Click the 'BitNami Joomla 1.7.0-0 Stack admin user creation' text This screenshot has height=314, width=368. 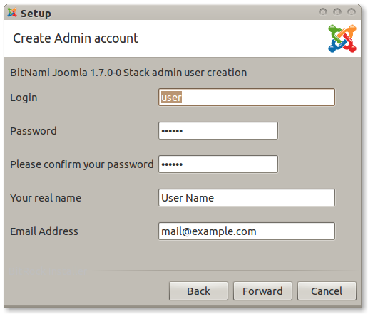[x=128, y=73]
